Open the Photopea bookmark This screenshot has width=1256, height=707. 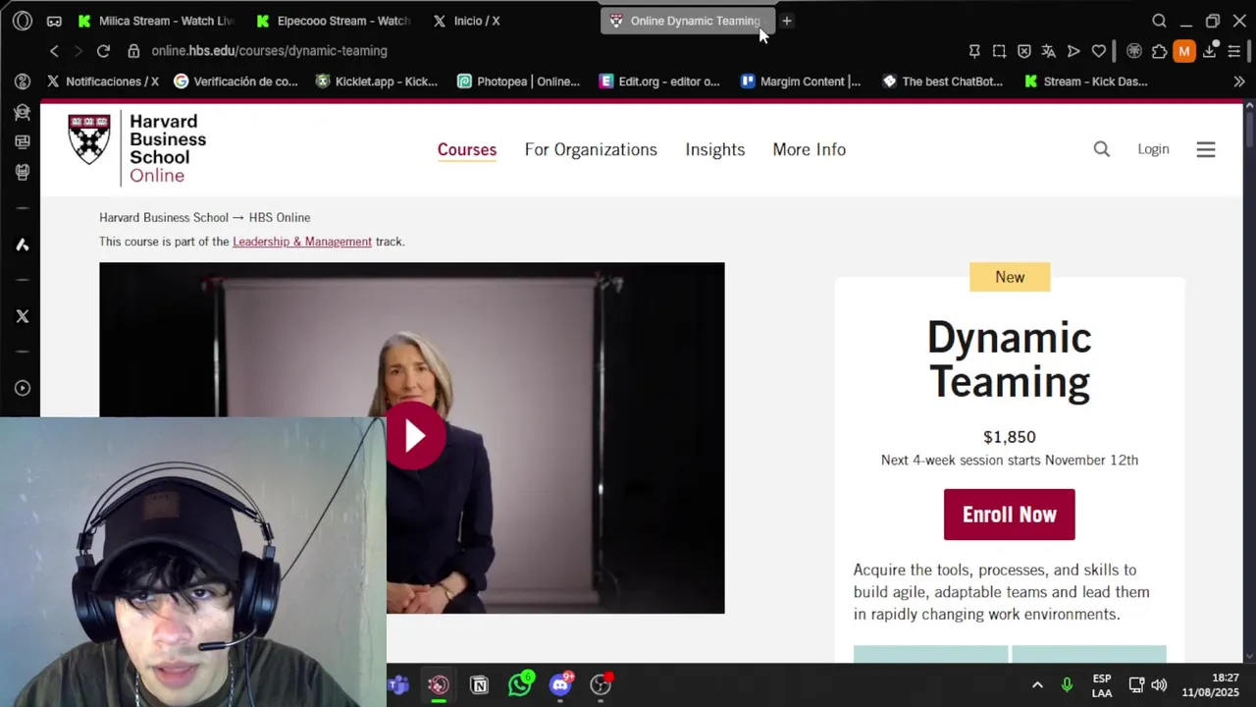[x=518, y=82]
